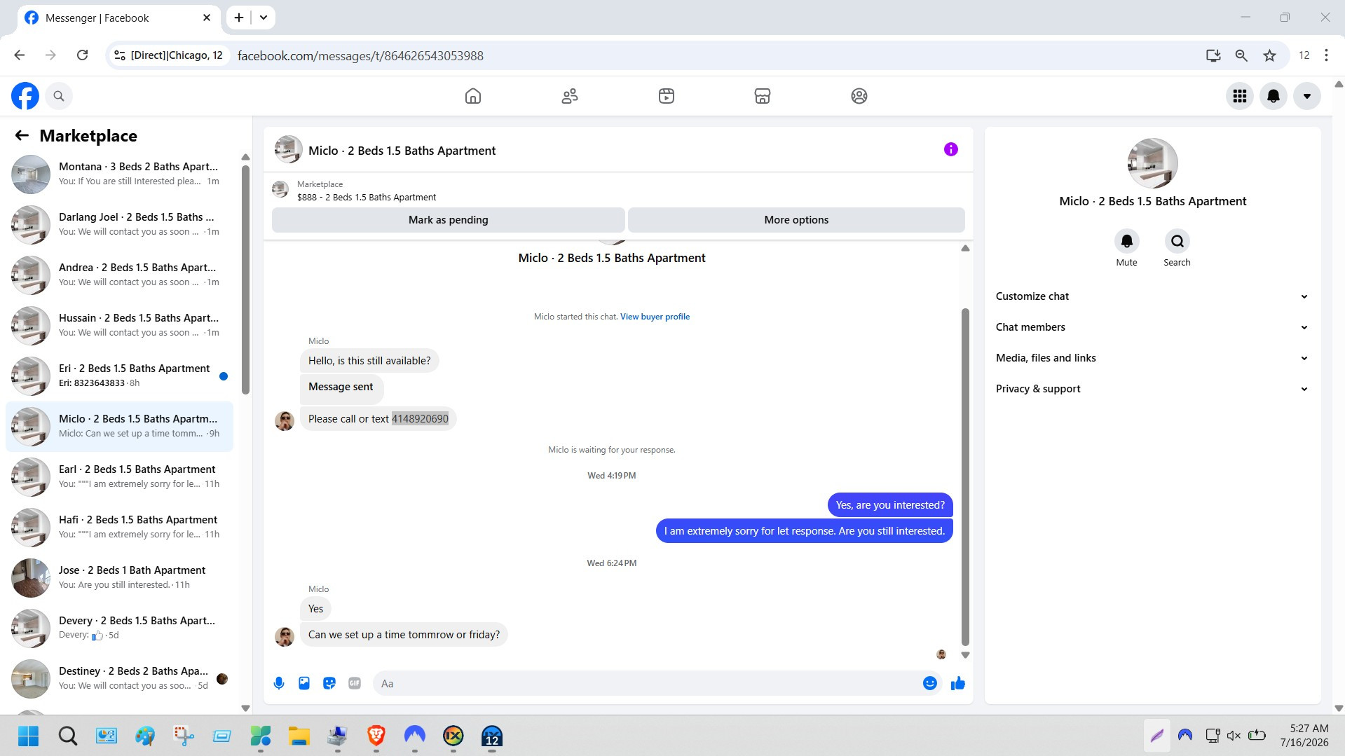Open Destiney 2 Beds 2 Baths chat
Screen dimensions: 1345x756
point(119,678)
